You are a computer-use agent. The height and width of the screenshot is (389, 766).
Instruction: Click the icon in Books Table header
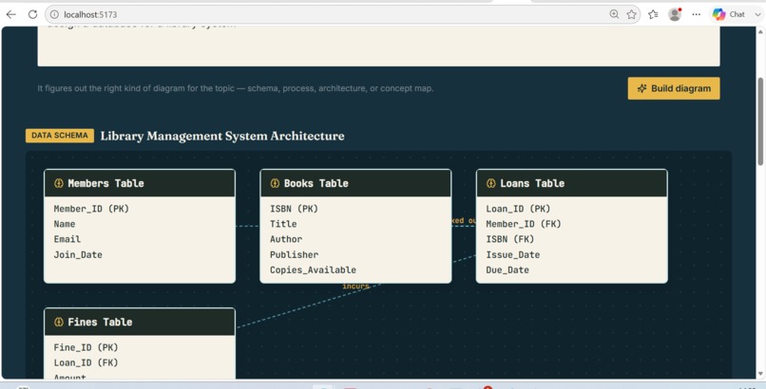pyautogui.click(x=275, y=183)
